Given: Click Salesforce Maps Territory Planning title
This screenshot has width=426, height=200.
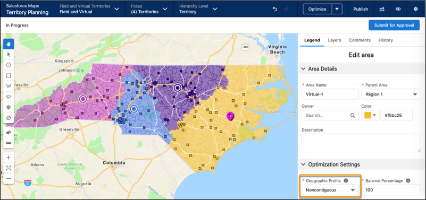Looking at the screenshot, I should 27,9.
